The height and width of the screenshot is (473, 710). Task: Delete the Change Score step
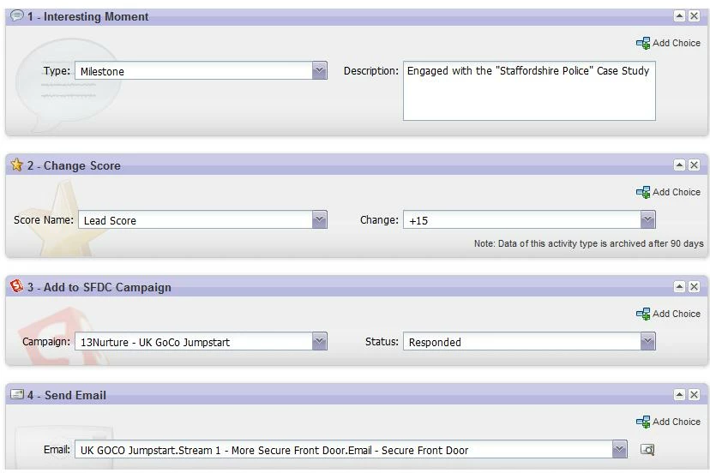click(x=694, y=165)
